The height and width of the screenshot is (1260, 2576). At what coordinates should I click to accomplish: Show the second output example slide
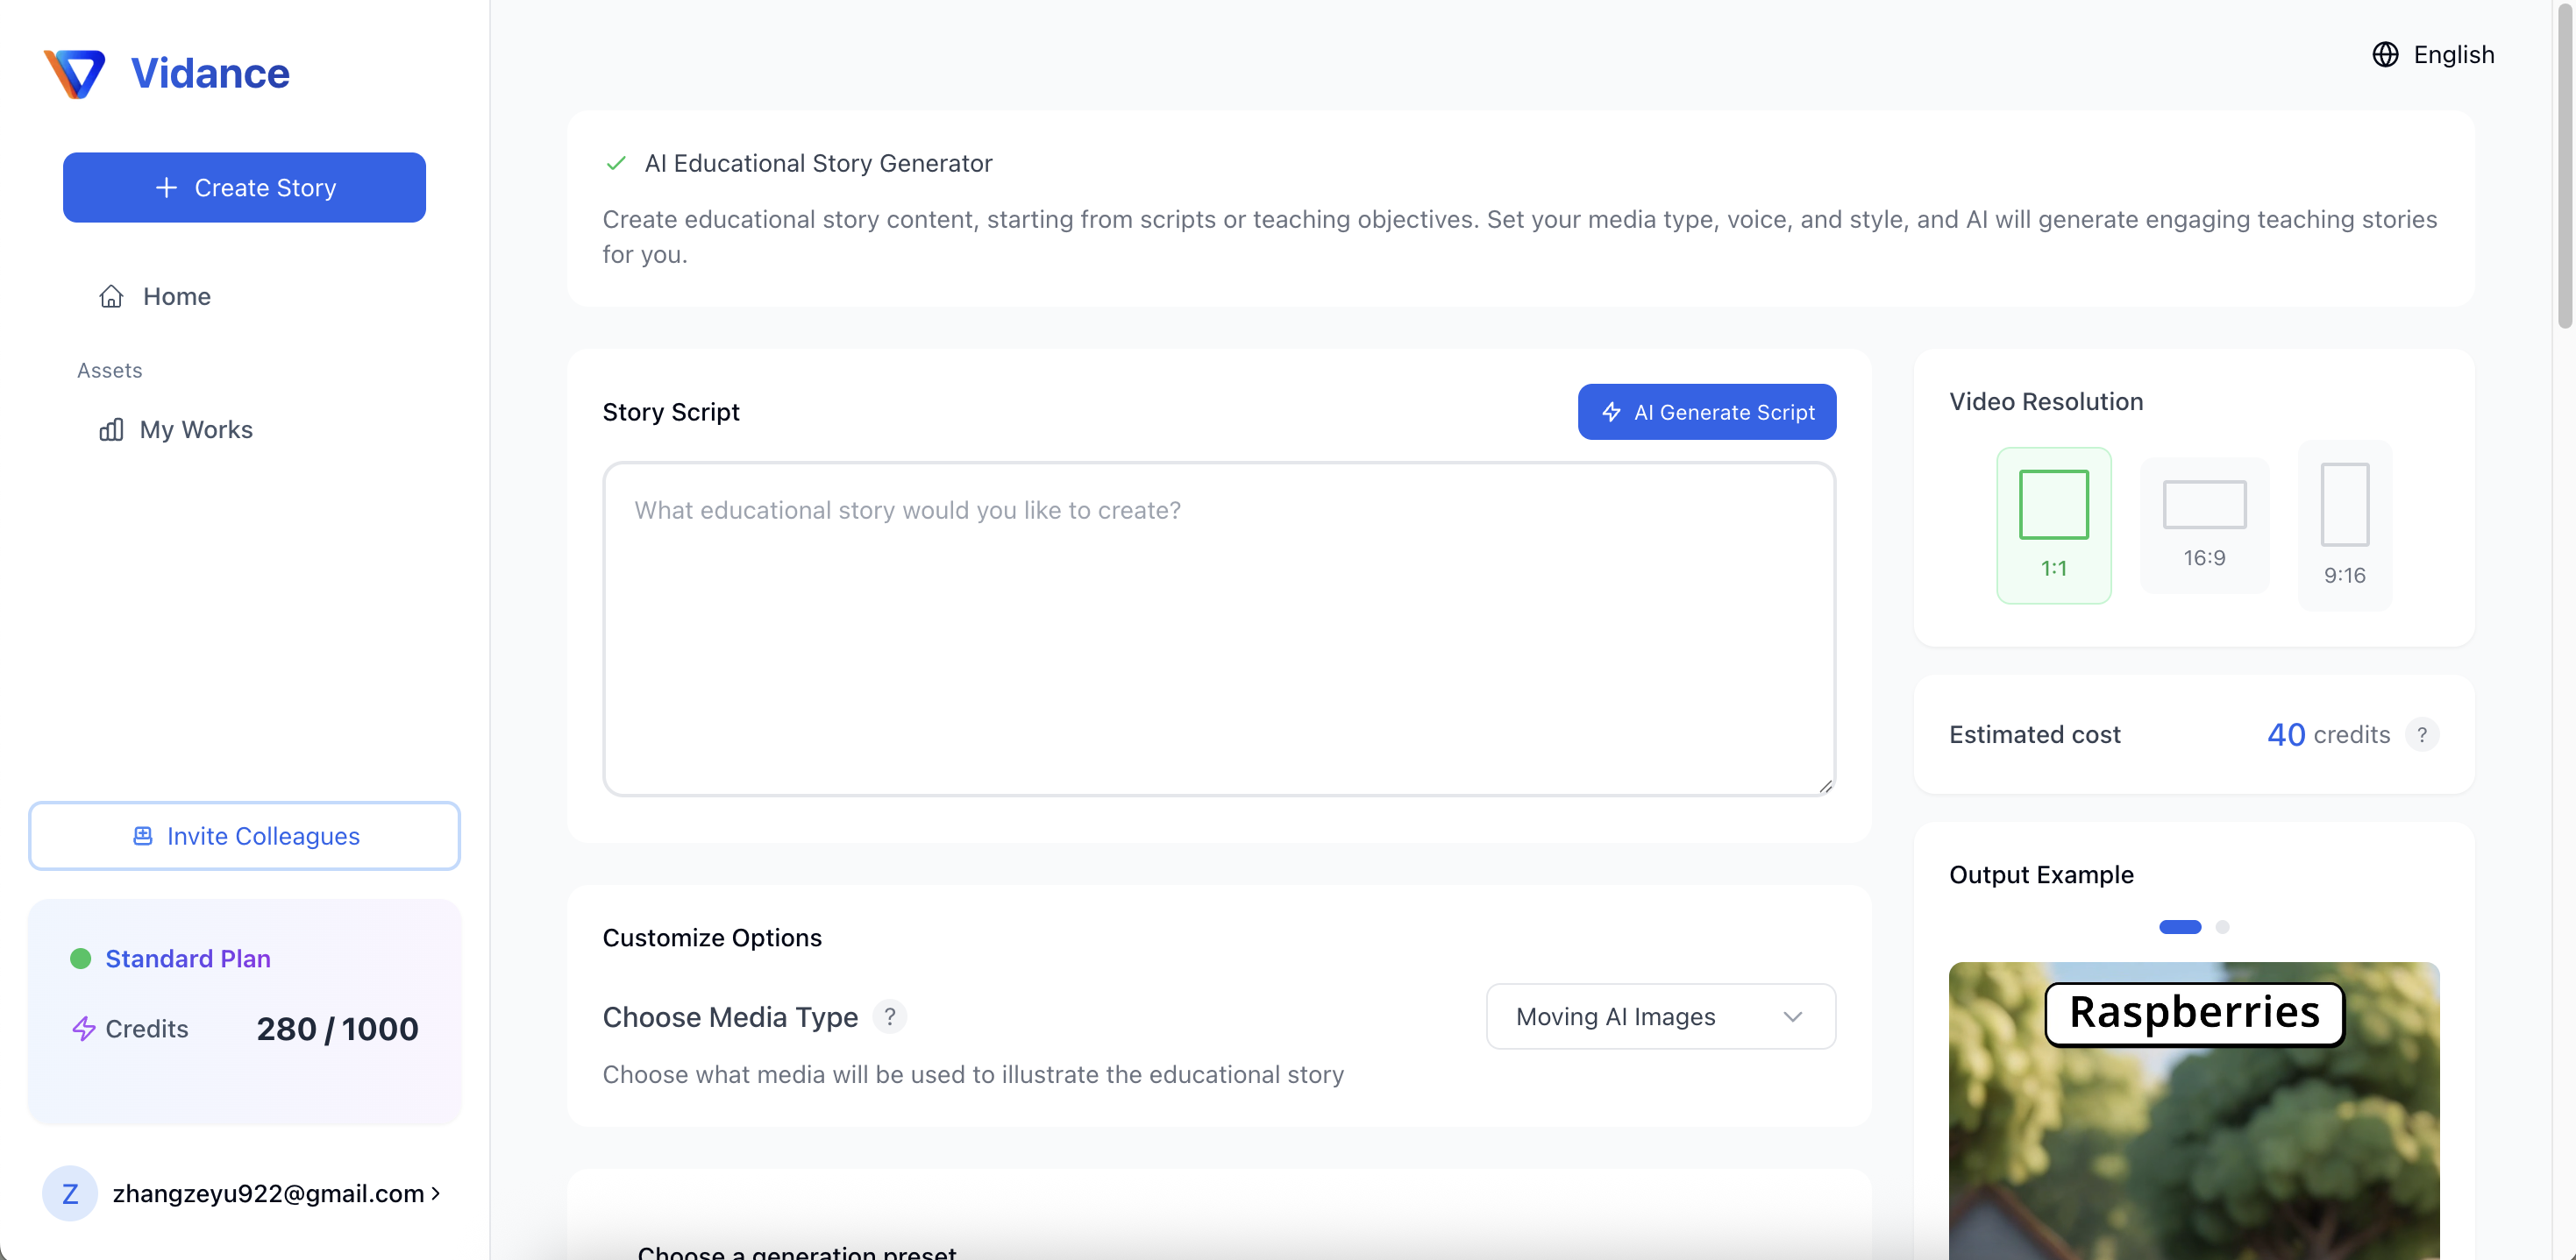coord(2222,927)
